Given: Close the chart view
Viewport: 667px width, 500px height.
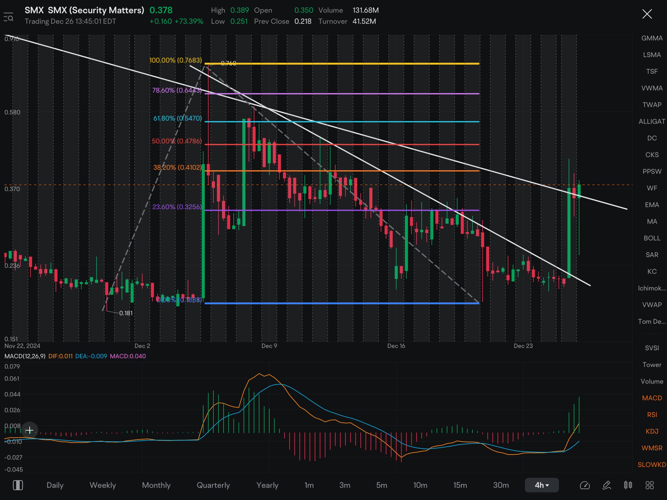Looking at the screenshot, I should (647, 14).
